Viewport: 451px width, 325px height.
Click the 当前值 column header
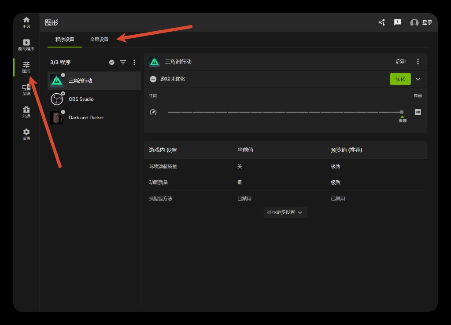245,150
